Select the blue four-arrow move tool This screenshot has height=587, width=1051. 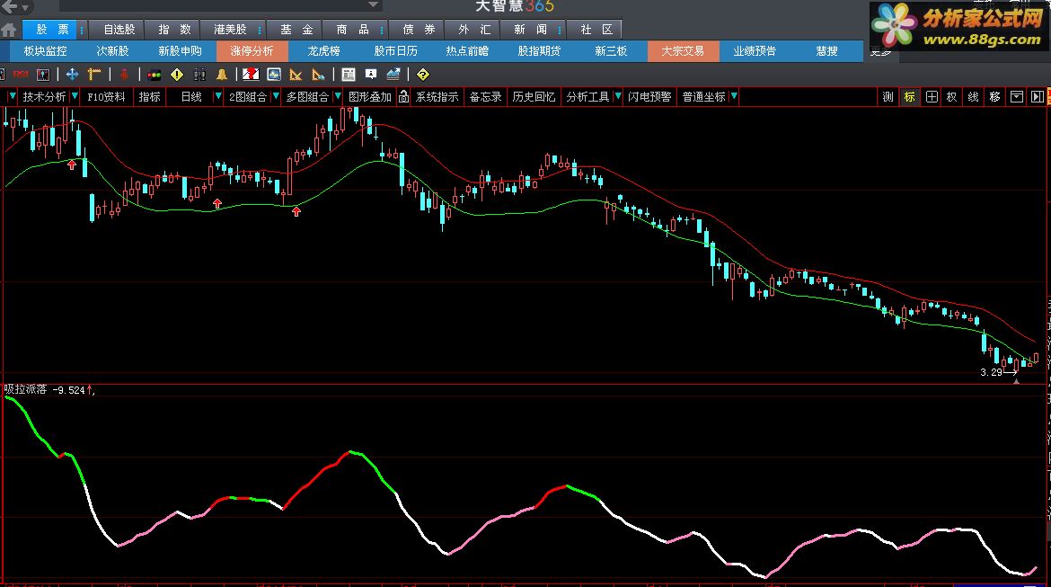[x=73, y=75]
